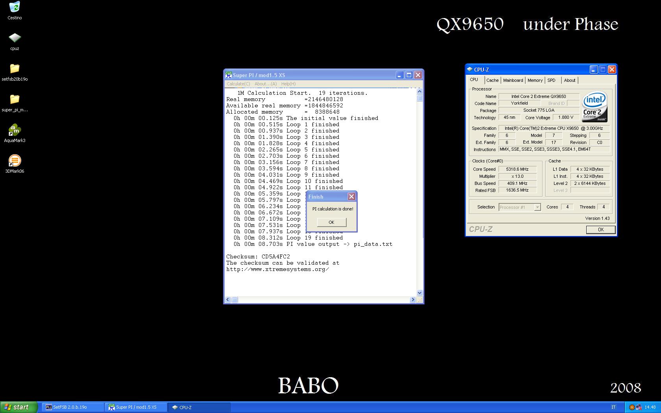Minimize the CPU-Z window
Viewport: 661px width, 413px height.
[593, 70]
